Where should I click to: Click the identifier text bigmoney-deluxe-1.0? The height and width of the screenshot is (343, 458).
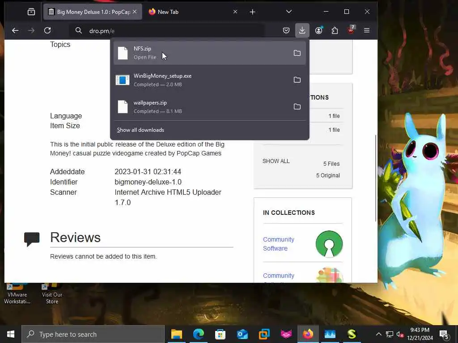[x=148, y=182]
